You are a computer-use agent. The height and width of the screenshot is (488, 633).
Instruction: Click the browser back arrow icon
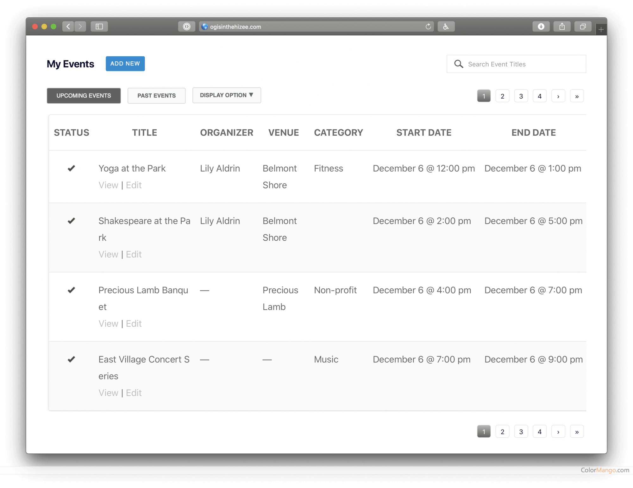click(x=68, y=27)
